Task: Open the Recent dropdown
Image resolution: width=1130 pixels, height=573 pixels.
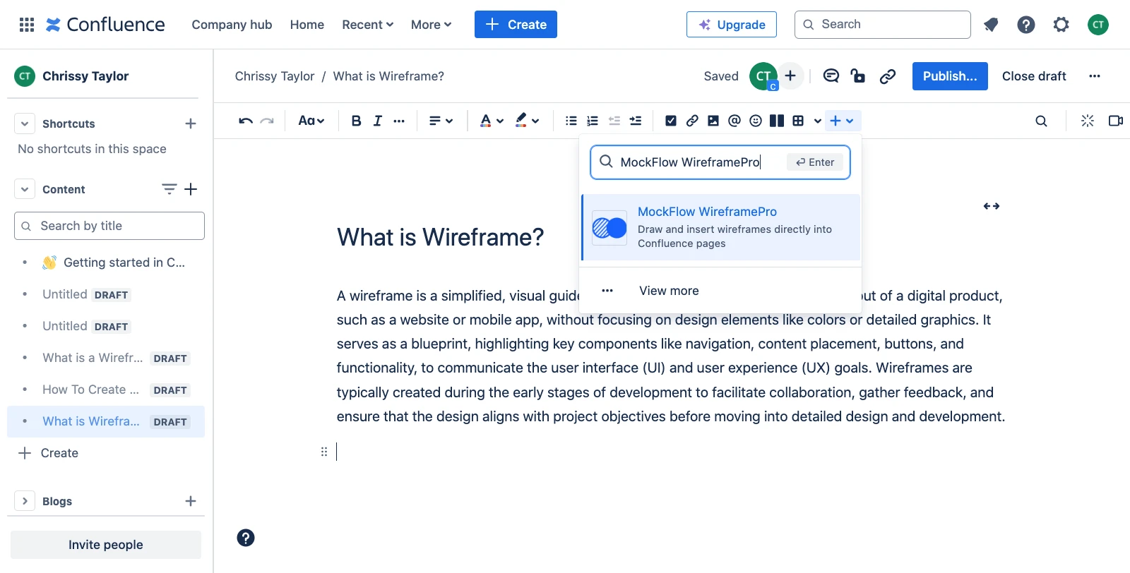Action: 368,25
